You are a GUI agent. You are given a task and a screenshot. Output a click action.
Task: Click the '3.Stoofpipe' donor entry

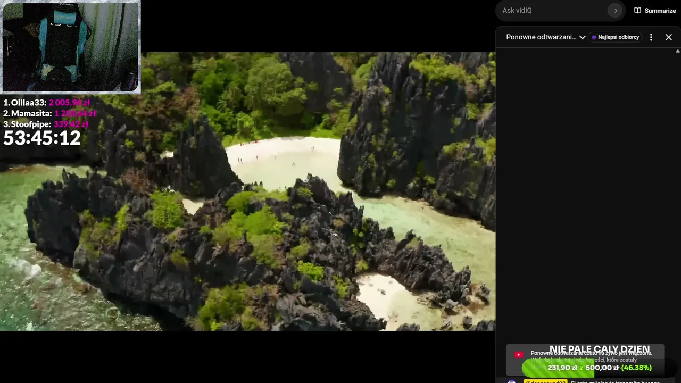(46, 124)
